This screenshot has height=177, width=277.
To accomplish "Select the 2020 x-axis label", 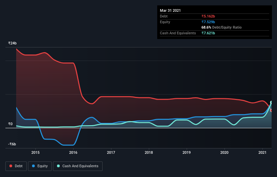I will (x=224, y=152).
